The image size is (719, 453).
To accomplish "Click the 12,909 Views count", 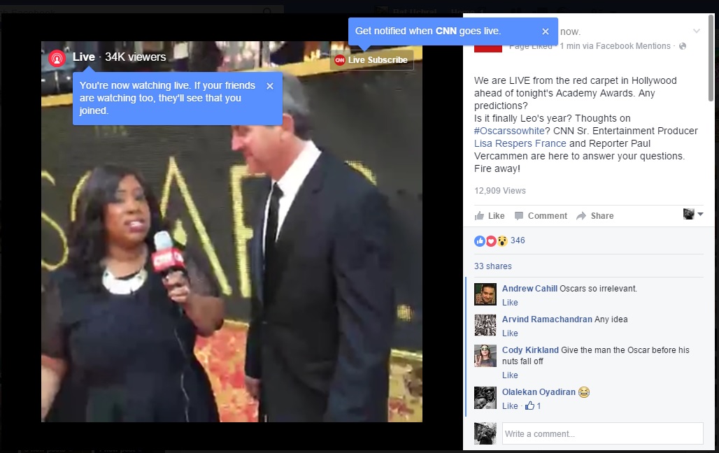I will (500, 191).
